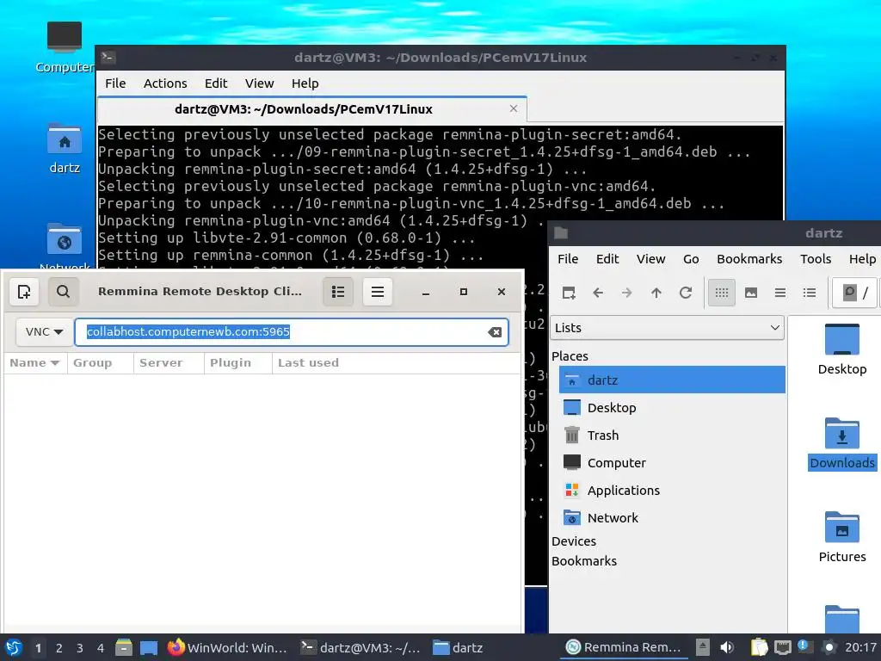
Task: Open the terminal Edit menu
Action: point(216,83)
